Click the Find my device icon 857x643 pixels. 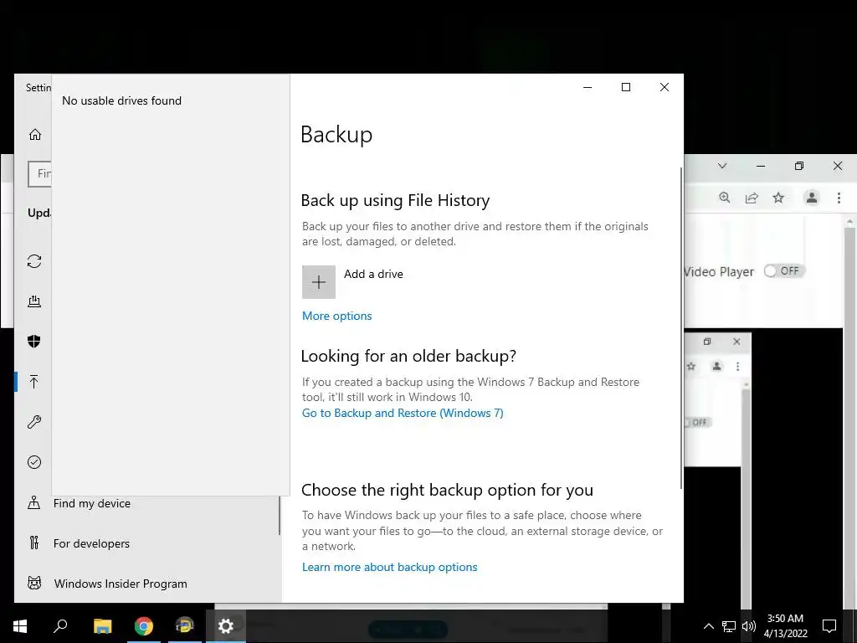(x=33, y=502)
